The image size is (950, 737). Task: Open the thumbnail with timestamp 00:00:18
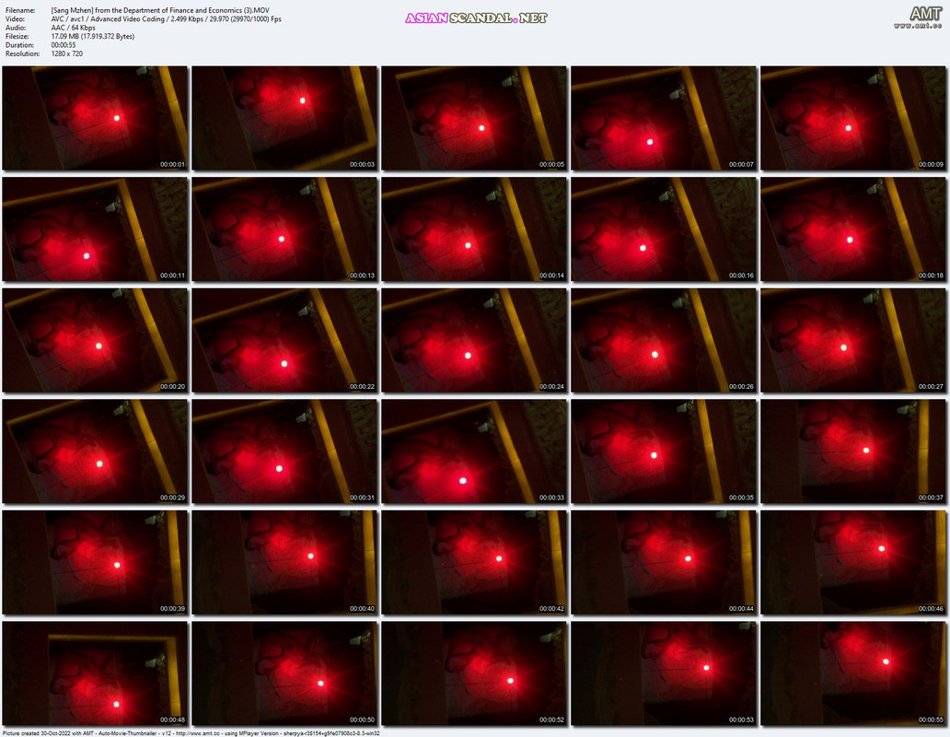(853, 229)
